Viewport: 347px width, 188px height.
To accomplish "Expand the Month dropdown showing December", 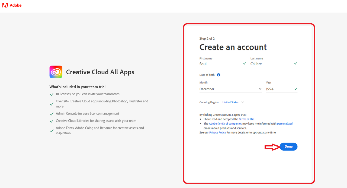I will click(x=231, y=89).
